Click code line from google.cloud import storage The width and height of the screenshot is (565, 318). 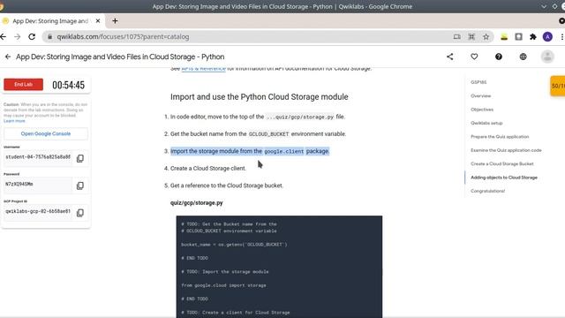tap(223, 285)
